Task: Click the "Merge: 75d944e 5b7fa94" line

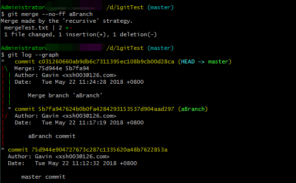Action: [x=52, y=69]
